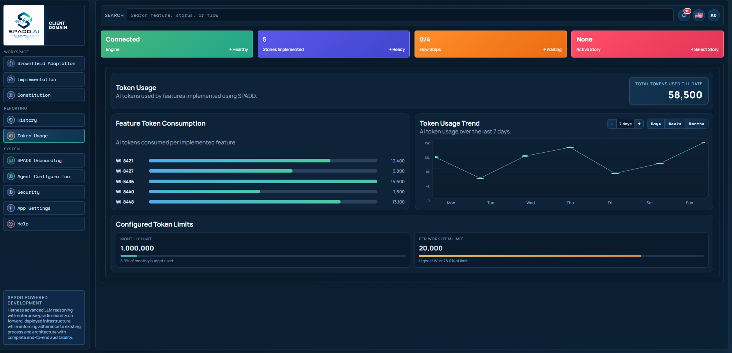Open the Stories Implemented card
Screen dimensions: 732x353
coord(334,44)
